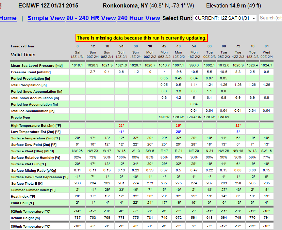
Task: Click the Heat Index row label
Action: pyautogui.click(x=23, y=197)
